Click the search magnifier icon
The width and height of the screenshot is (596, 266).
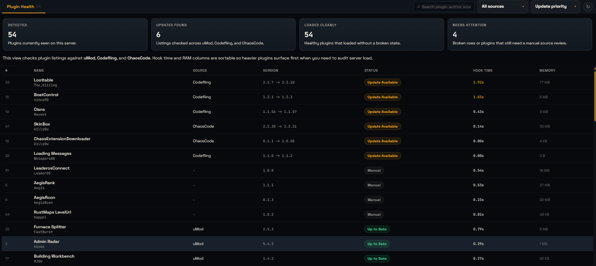(x=419, y=7)
